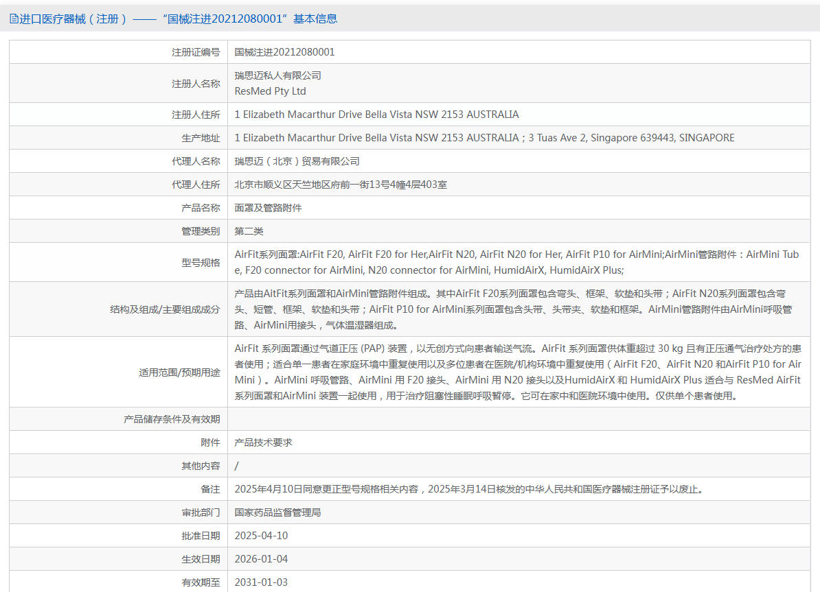Screen dimensions: 820x592
Task: Select the intended use PAP description text
Action: [518, 372]
